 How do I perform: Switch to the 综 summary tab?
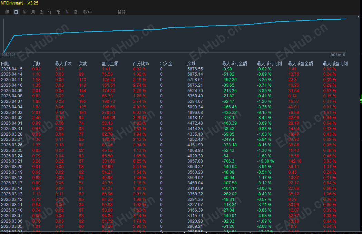(x=7, y=12)
